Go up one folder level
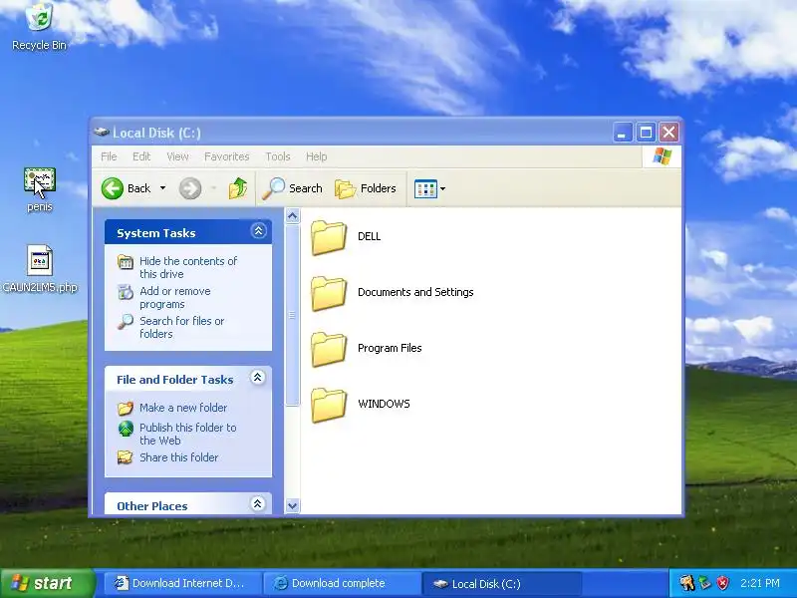The image size is (797, 598). 237,188
